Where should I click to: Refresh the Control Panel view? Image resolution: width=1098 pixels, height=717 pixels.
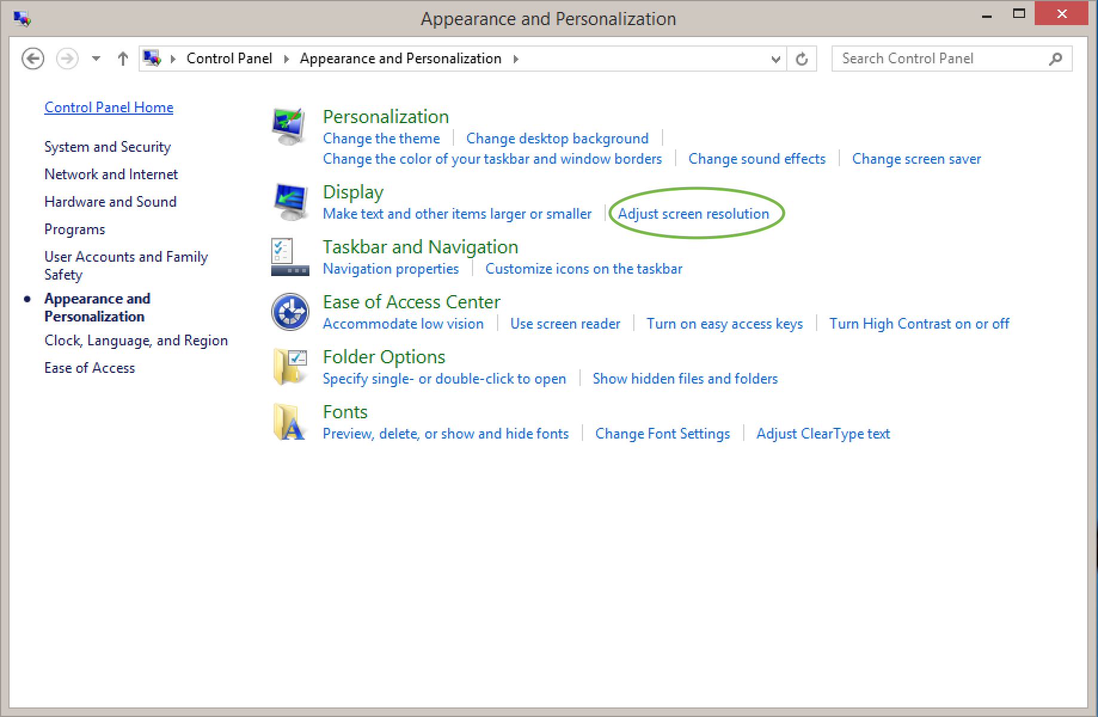pyautogui.click(x=802, y=59)
